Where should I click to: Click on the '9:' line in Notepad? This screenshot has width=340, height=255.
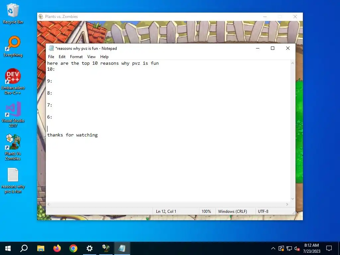pyautogui.click(x=50, y=81)
